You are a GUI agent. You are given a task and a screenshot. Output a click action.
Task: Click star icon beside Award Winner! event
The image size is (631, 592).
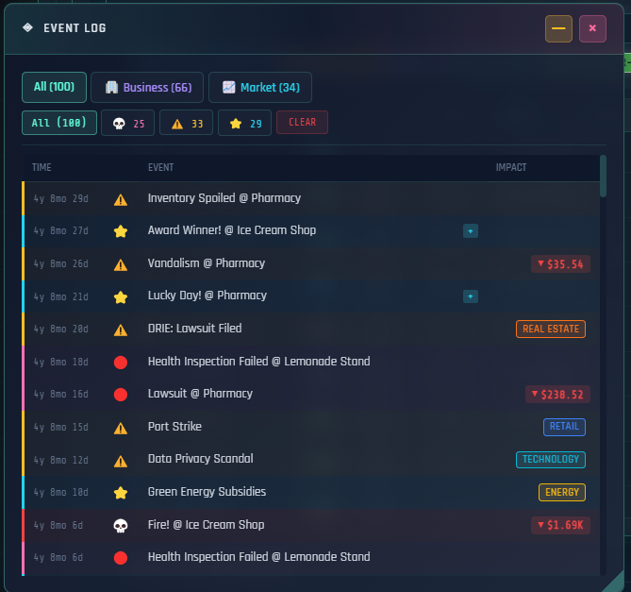tap(121, 231)
